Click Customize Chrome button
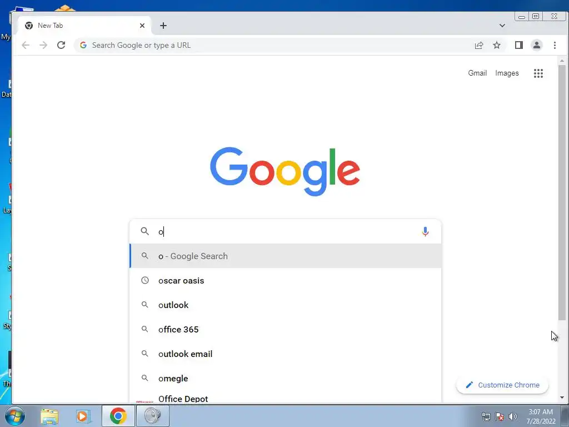Viewport: 569px width, 427px height. 502,385
